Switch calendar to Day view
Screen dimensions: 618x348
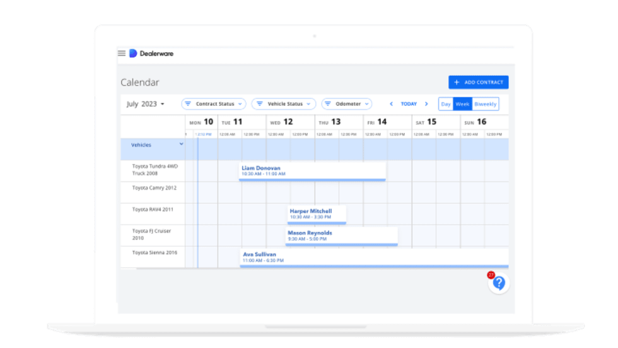pyautogui.click(x=446, y=104)
